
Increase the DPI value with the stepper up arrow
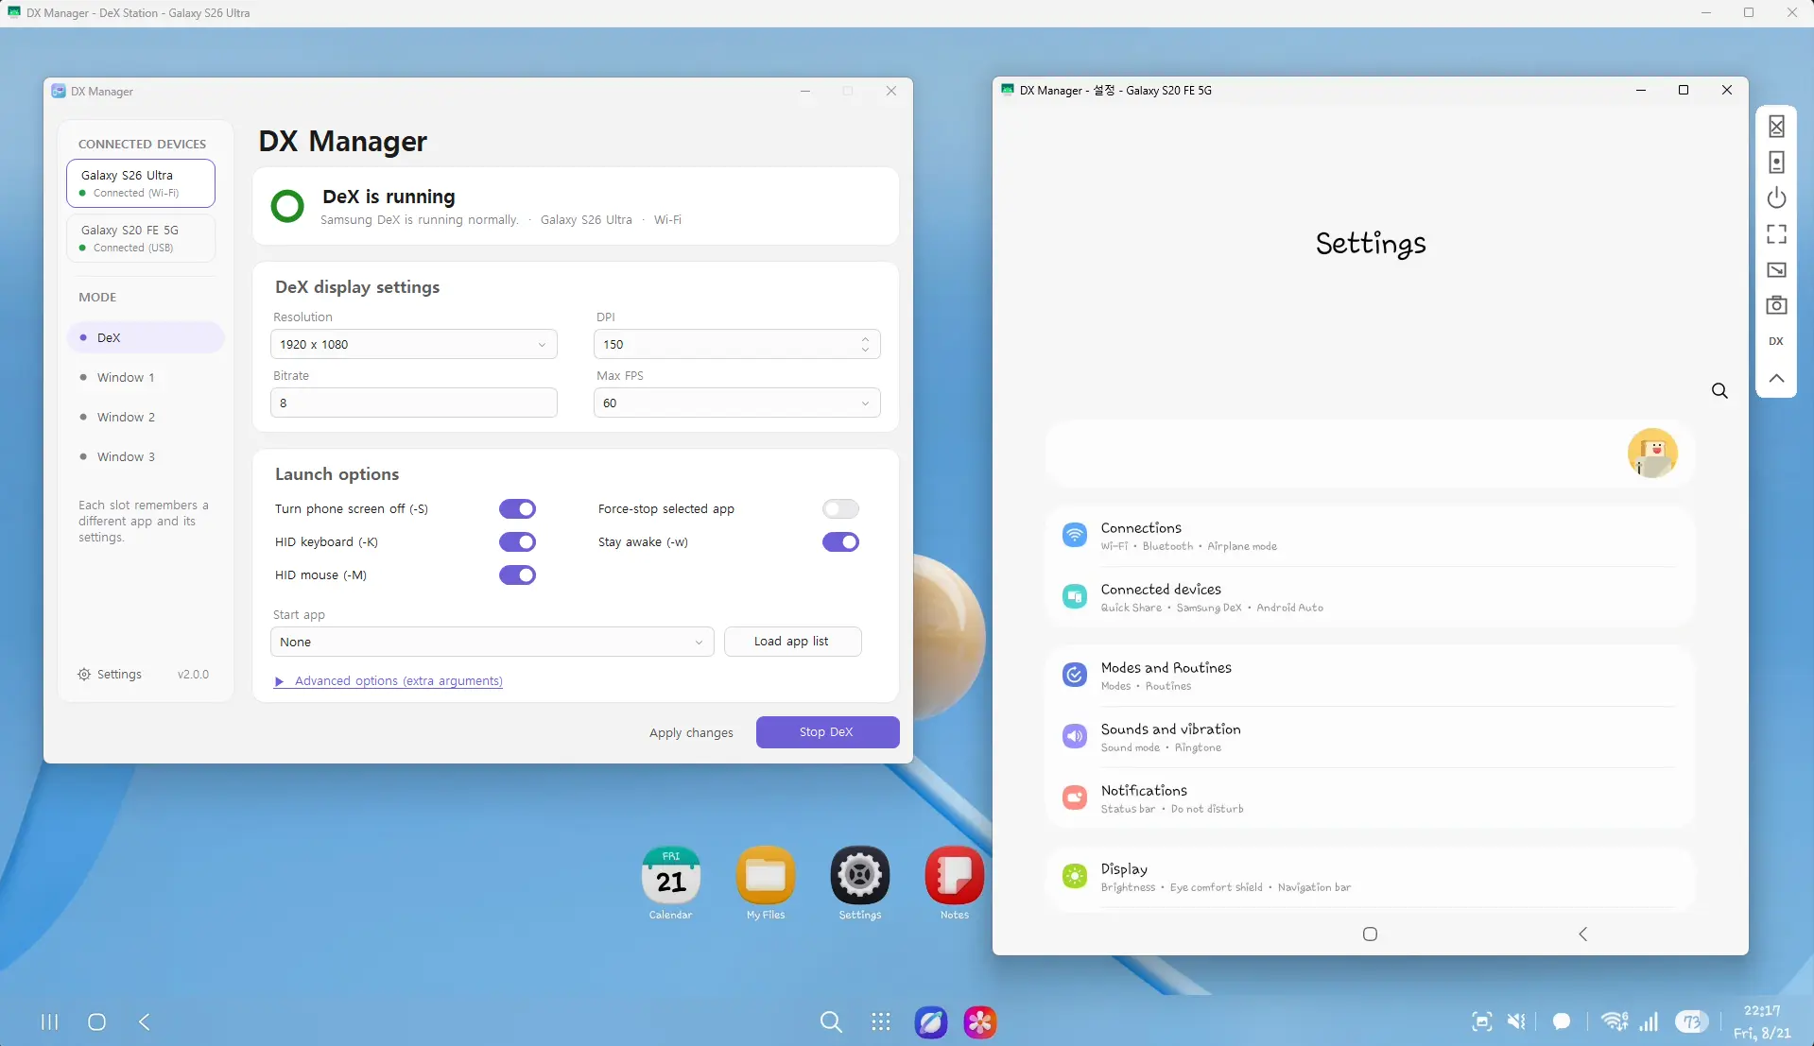tap(865, 338)
